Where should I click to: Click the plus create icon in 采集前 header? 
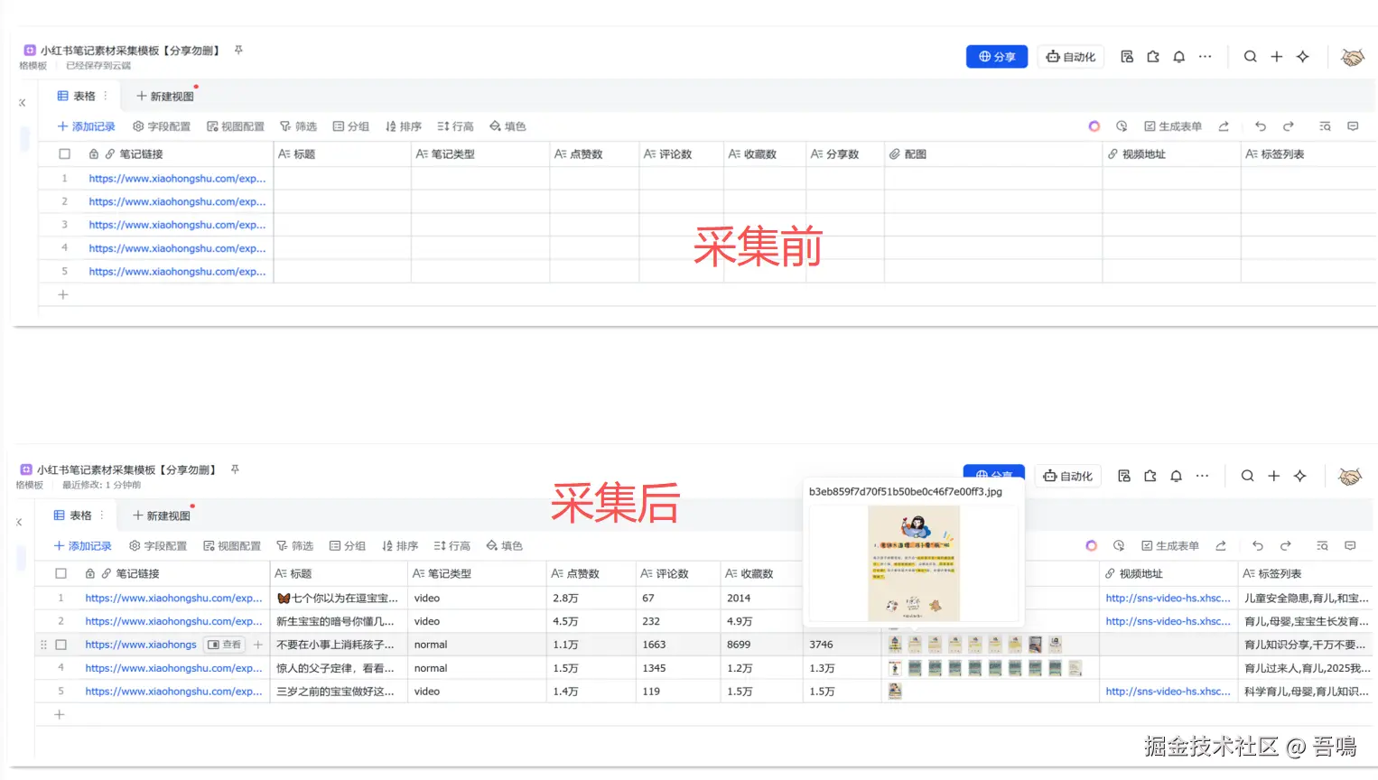(x=1277, y=57)
